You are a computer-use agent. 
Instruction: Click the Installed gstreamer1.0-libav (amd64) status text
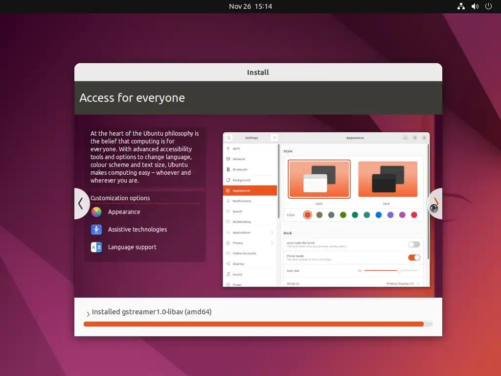[152, 312]
